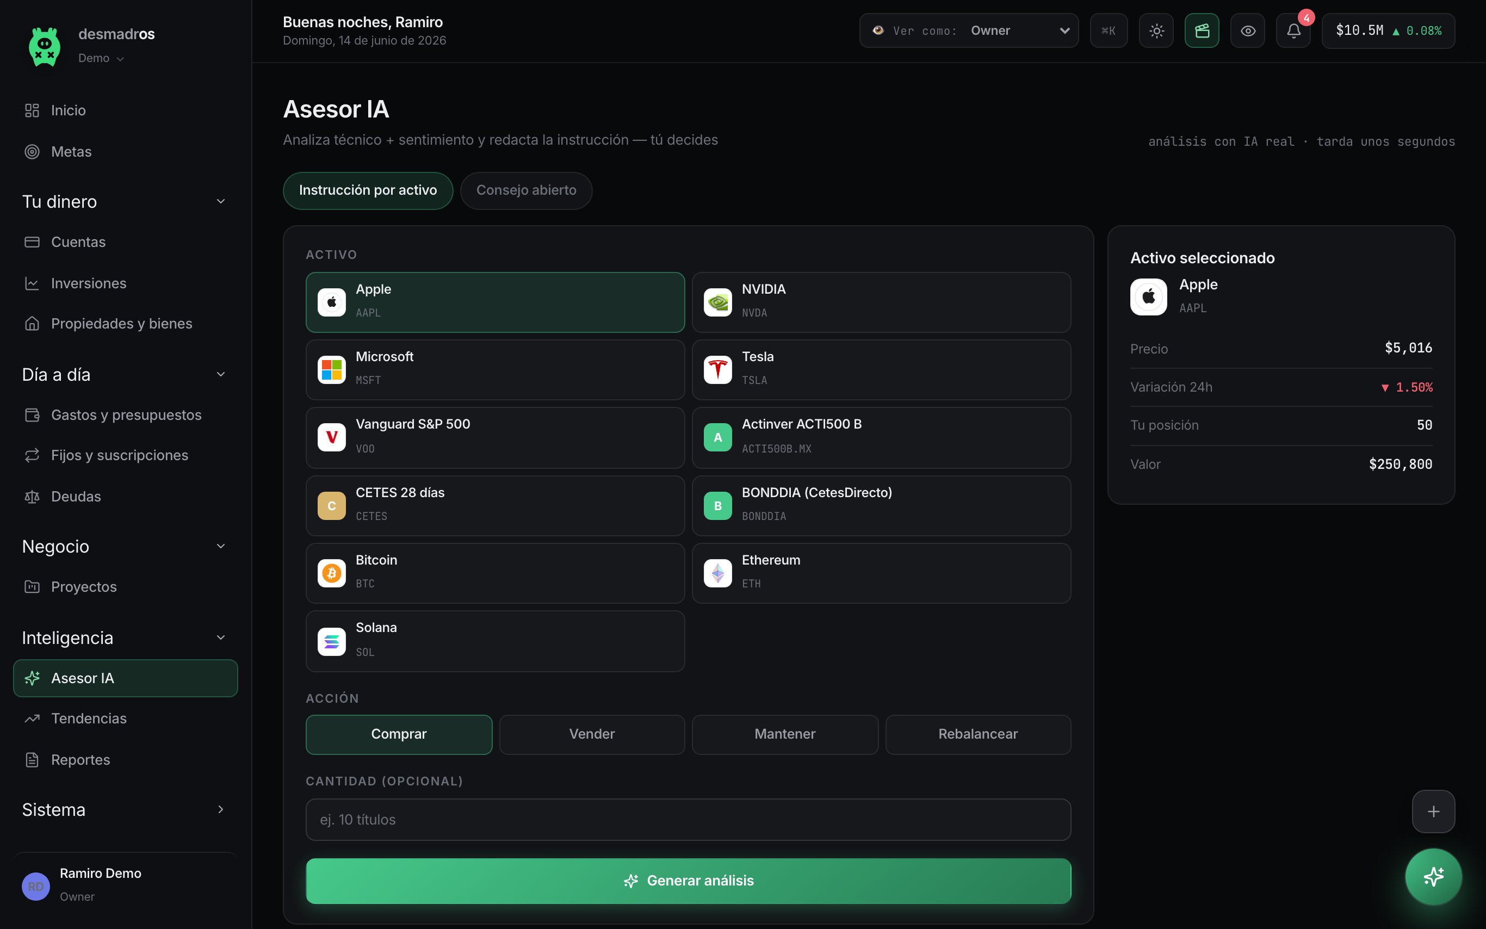The height and width of the screenshot is (929, 1486).
Task: Click the Propiedades y bienes house icon
Action: 32,324
